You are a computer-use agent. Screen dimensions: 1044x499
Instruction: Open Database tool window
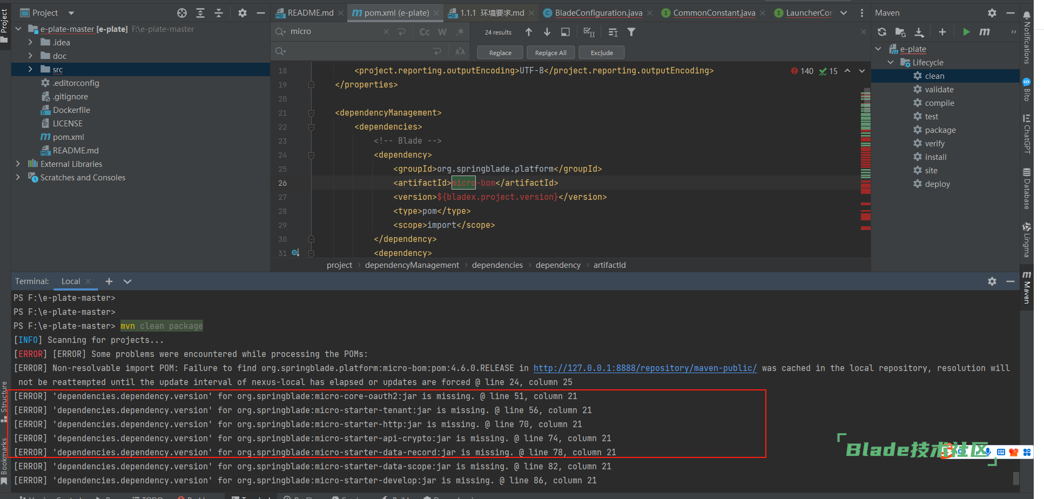(x=1027, y=188)
